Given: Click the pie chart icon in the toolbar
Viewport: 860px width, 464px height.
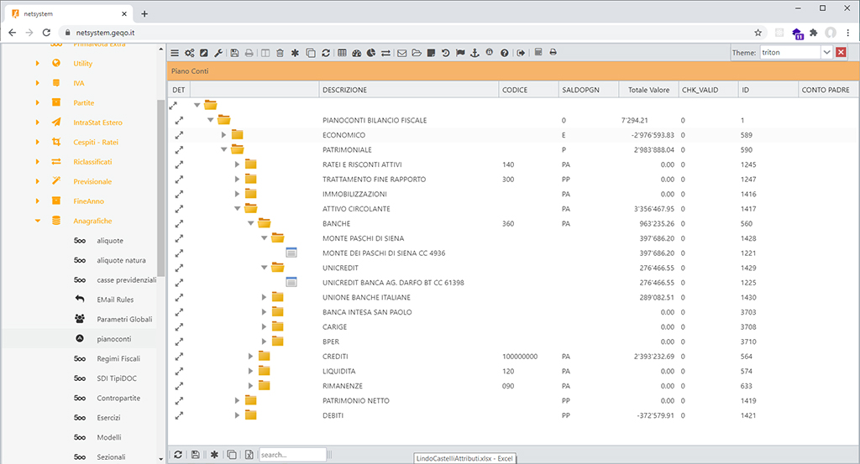Looking at the screenshot, I should pyautogui.click(x=370, y=53).
